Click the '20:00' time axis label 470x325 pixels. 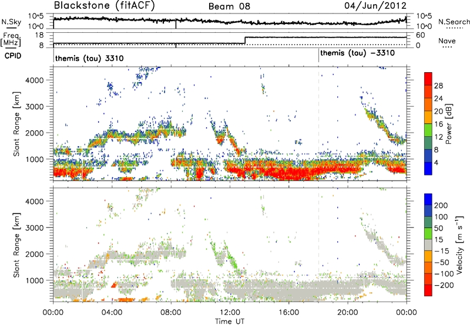tap(348, 313)
